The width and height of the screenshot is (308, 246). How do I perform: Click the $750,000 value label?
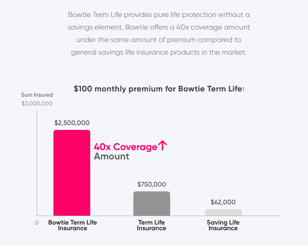(x=152, y=184)
